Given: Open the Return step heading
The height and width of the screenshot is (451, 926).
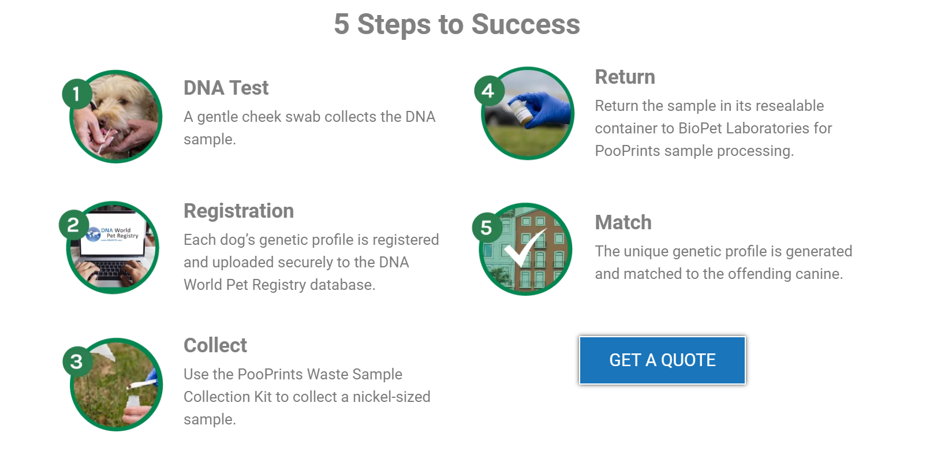Looking at the screenshot, I should click(x=625, y=77).
